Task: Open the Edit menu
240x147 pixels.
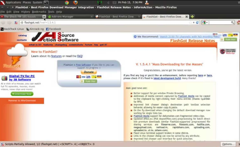Action: (x=9, y=12)
